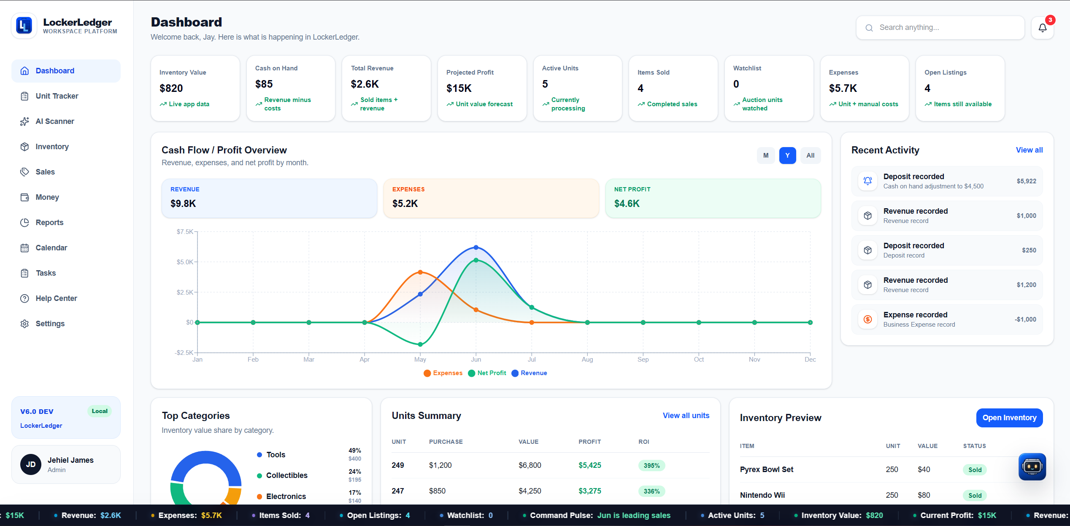Viewport: 1070px width, 526px height.
Task: Open the Money wallet icon
Action: click(x=25, y=197)
